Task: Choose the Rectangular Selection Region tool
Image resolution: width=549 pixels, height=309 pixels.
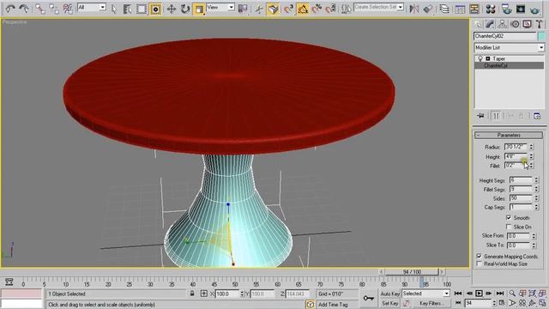Action: 141,9
